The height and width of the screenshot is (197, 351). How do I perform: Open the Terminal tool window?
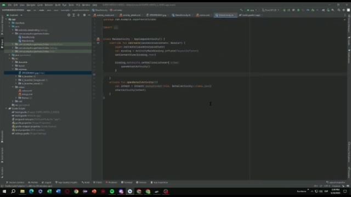[127, 182]
